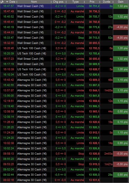This screenshot has width=129, height=183.
Task: Click the 0,15 pts gain cell
Action: pos(120,122)
